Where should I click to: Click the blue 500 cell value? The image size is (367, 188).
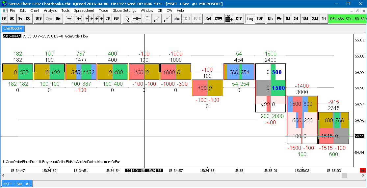pos(277,72)
